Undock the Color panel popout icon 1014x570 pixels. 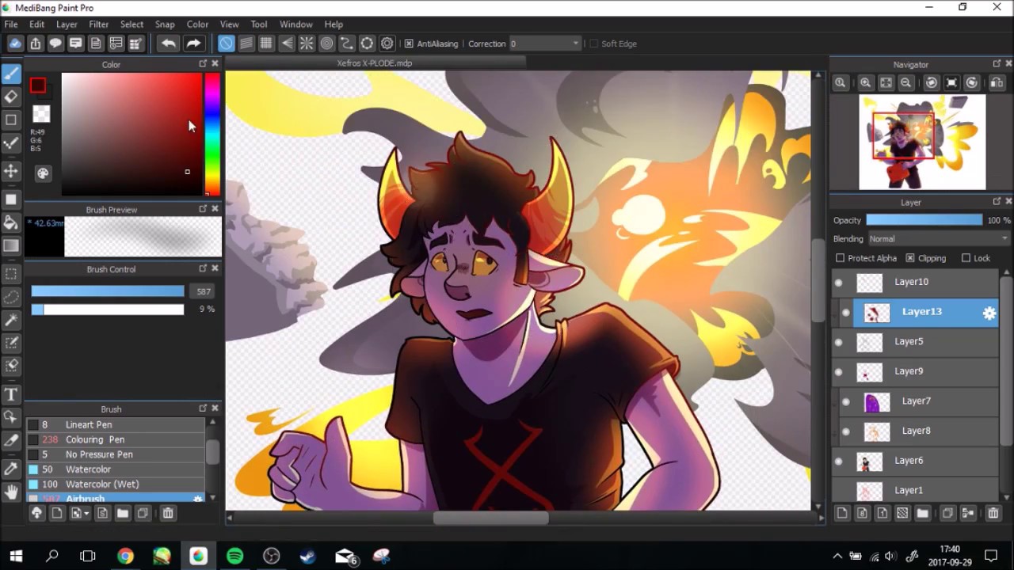point(203,64)
